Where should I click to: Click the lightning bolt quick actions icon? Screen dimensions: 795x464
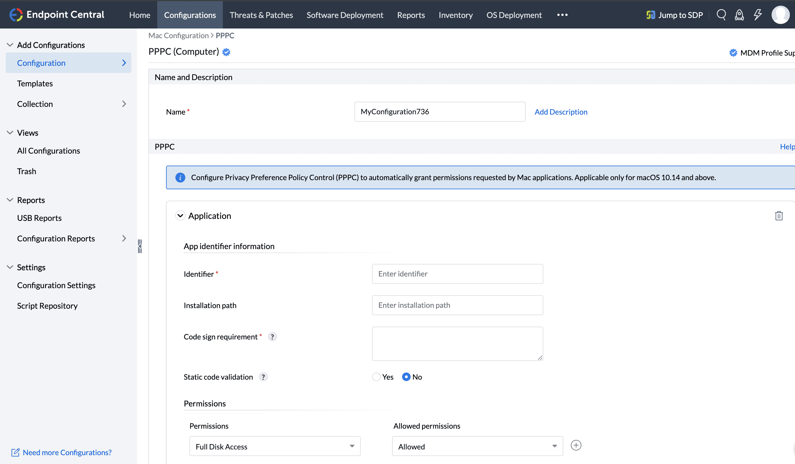pos(757,15)
